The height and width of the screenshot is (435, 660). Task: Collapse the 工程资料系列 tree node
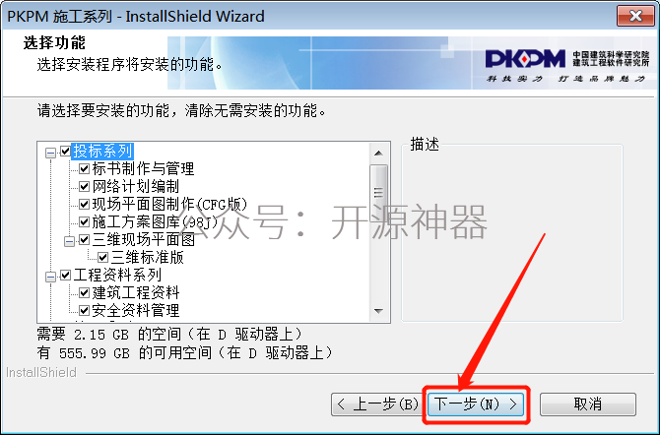(50, 277)
